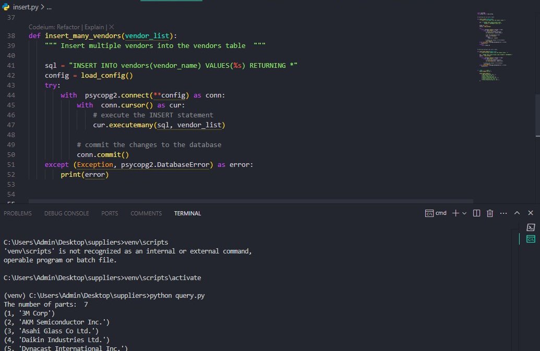
Task: Click 'The number of parts: 7' output
Action: coord(46,305)
